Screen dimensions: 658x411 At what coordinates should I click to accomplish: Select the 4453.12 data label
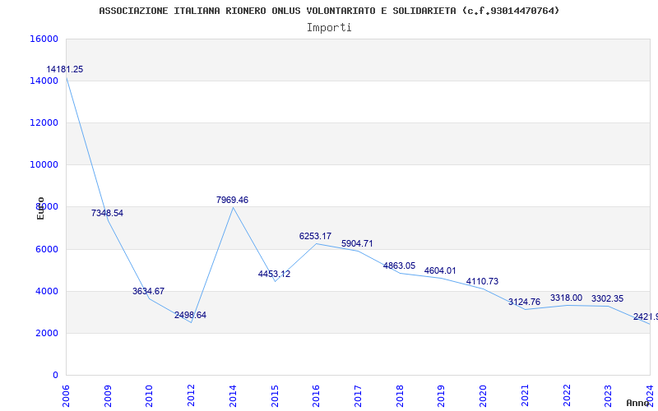coord(274,274)
